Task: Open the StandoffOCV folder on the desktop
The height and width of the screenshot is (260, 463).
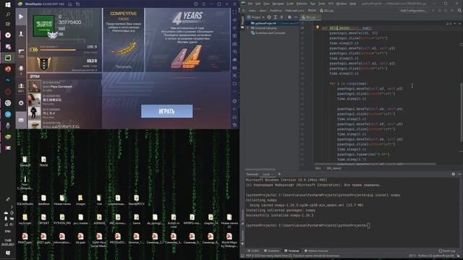Action: tap(136, 200)
